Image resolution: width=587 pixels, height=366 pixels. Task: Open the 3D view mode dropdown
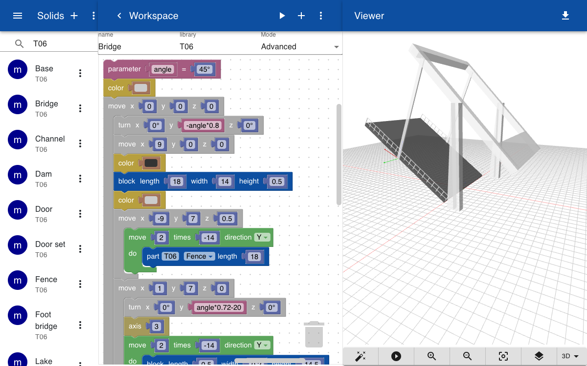[x=571, y=356]
